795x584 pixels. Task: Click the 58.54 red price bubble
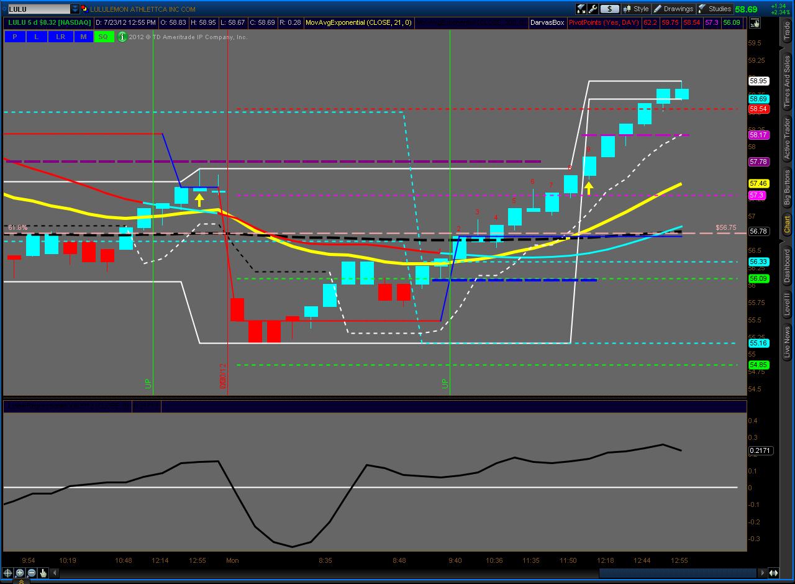[x=758, y=109]
